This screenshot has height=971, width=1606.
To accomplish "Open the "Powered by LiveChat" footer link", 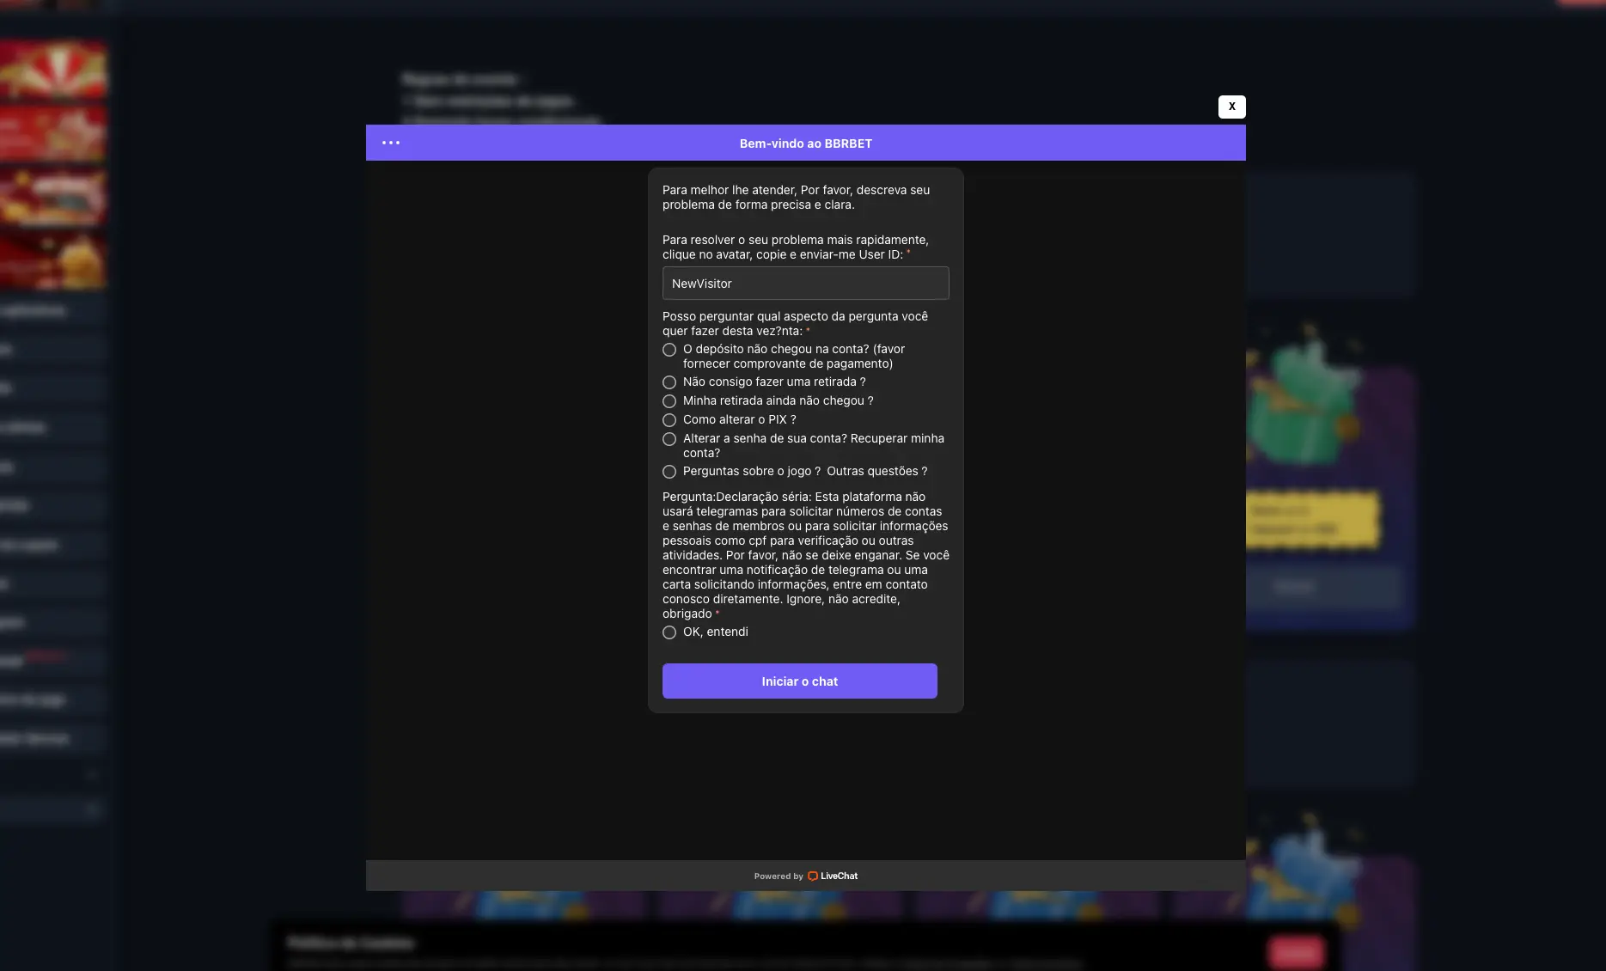I will 805,876.
